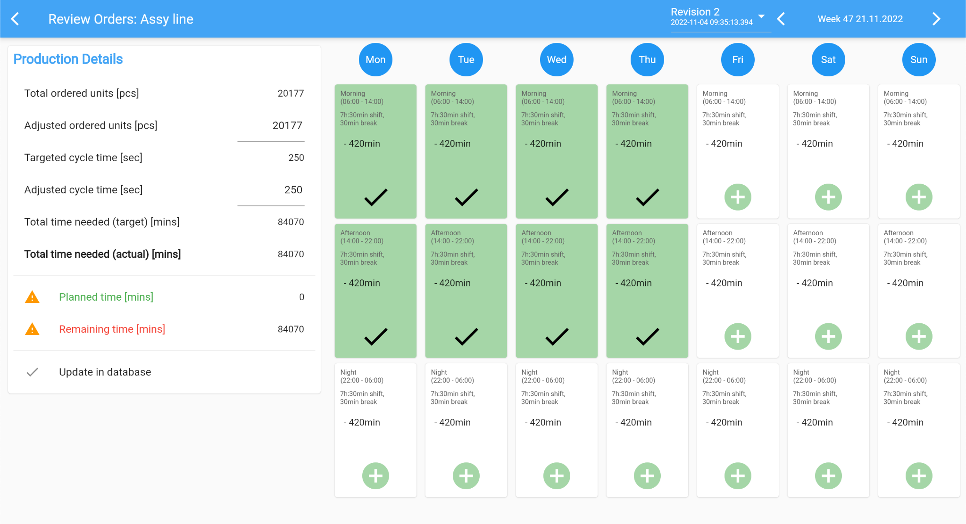Image resolution: width=966 pixels, height=524 pixels.
Task: Select the Wed day circle
Action: (x=557, y=60)
